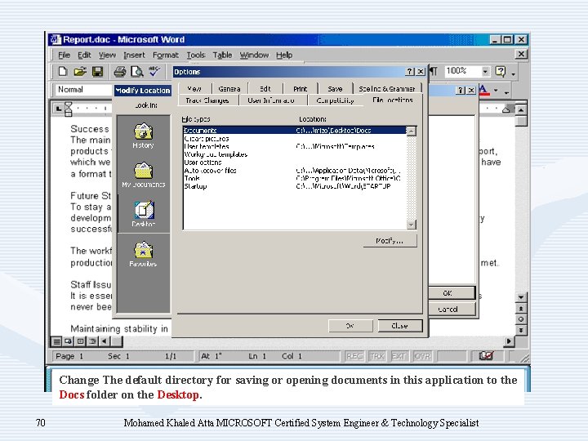Toggle TRK track changes indicator

pos(376,356)
